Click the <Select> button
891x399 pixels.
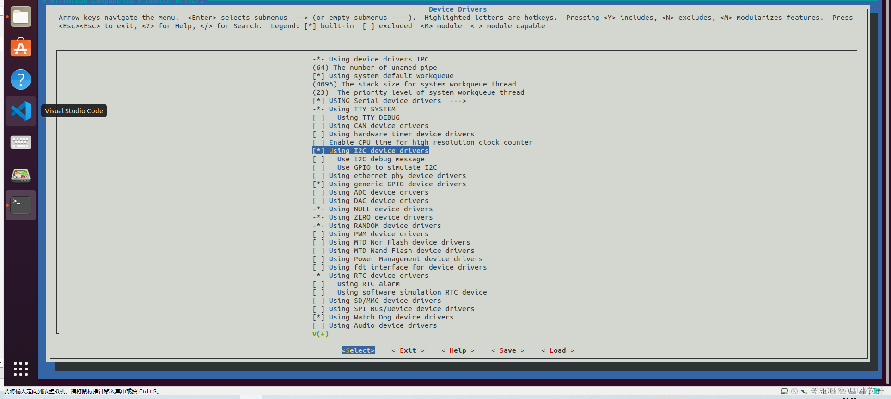coord(358,350)
